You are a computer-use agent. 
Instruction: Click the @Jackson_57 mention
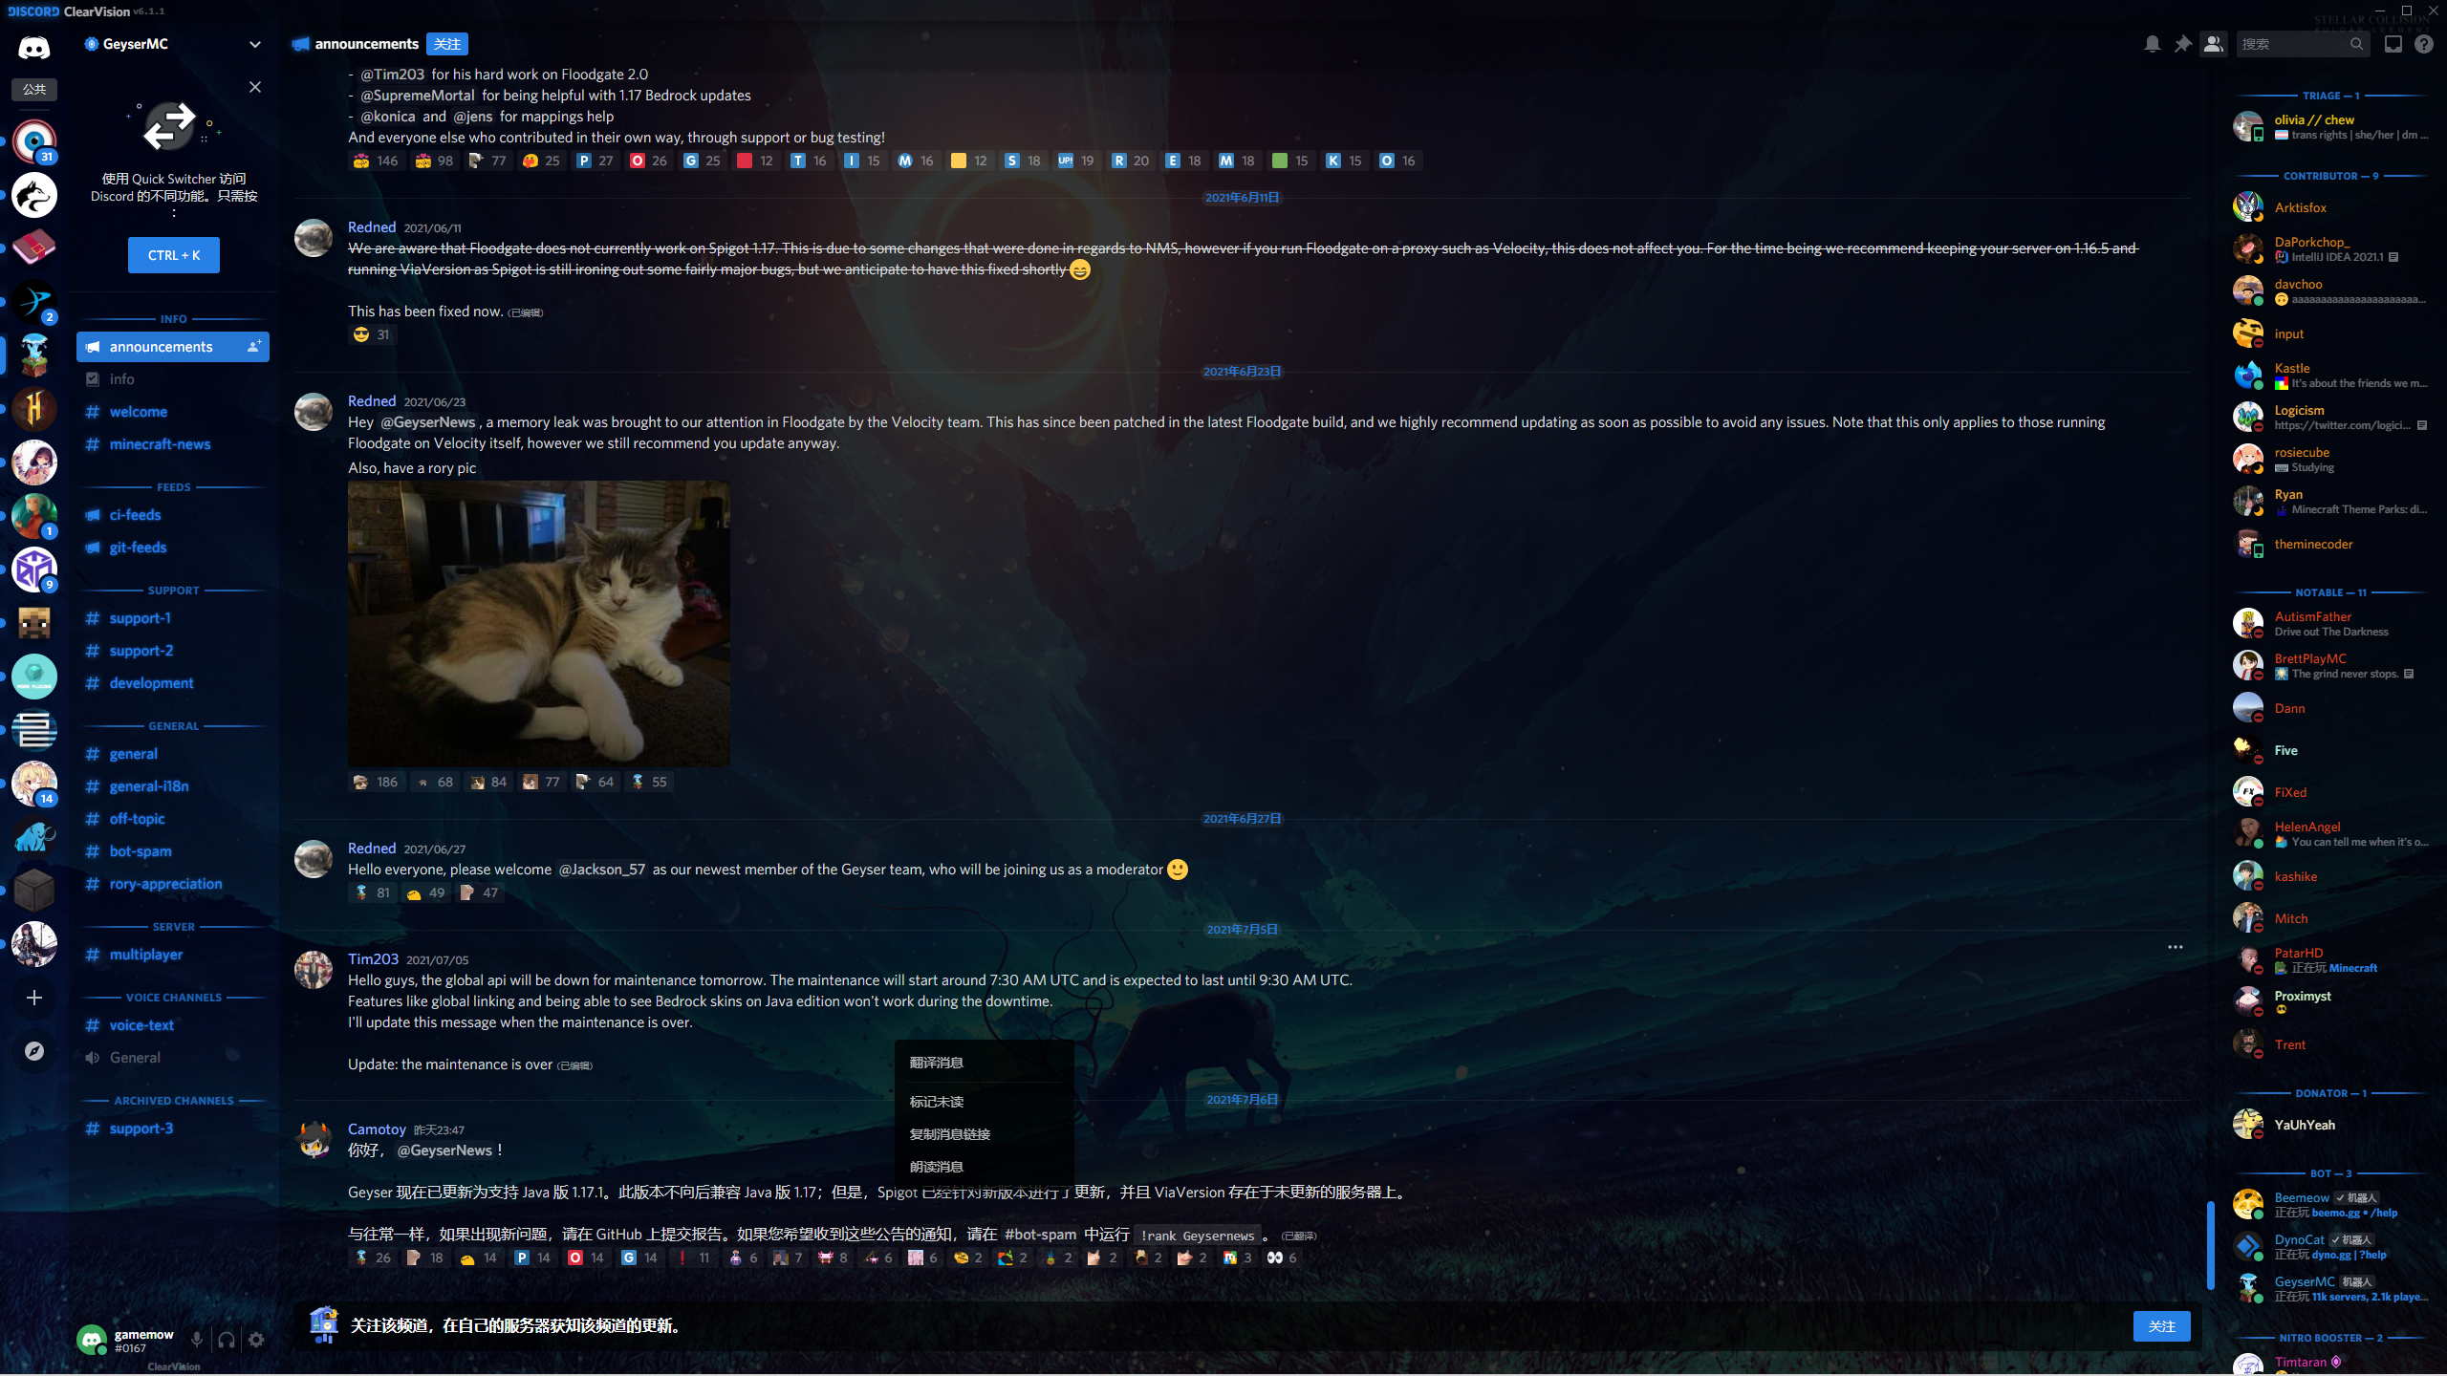click(601, 870)
